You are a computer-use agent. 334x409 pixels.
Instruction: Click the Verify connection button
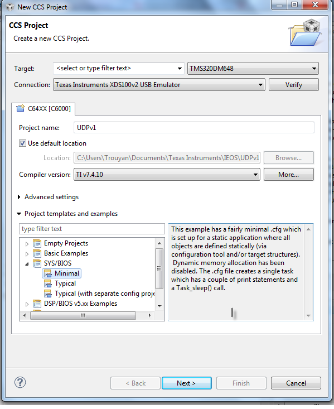(x=294, y=85)
